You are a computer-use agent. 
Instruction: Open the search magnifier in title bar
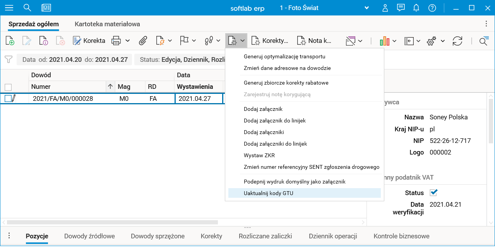click(27, 8)
